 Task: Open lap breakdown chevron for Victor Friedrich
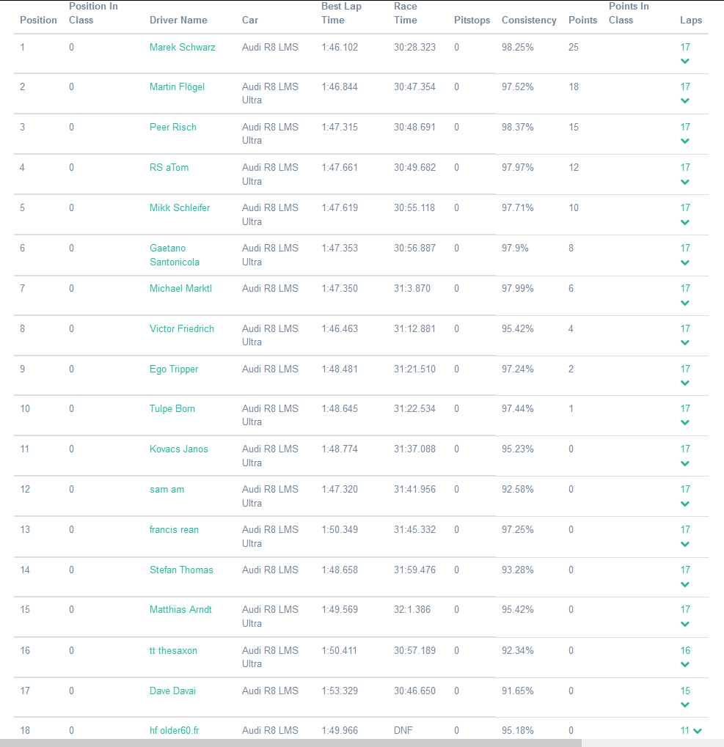[685, 342]
